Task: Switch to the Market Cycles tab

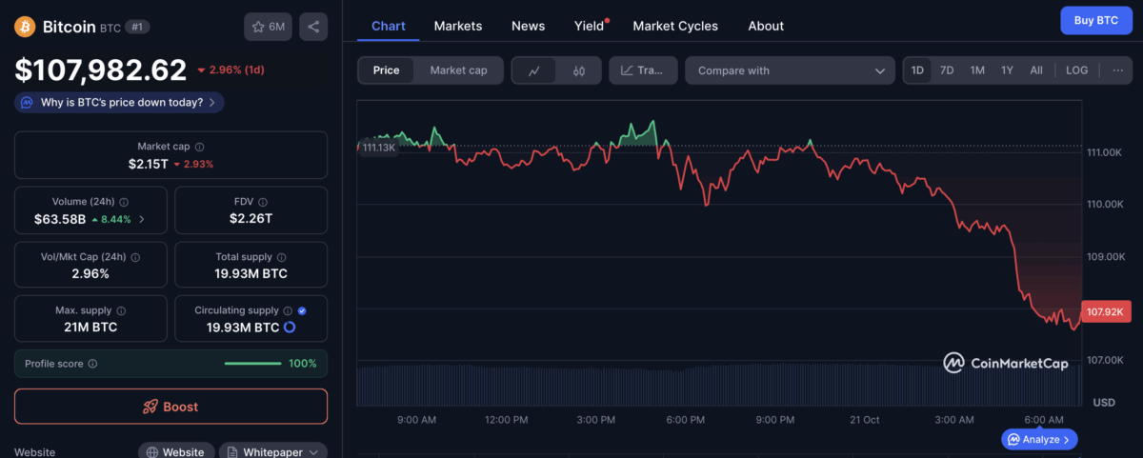Action: pyautogui.click(x=675, y=26)
